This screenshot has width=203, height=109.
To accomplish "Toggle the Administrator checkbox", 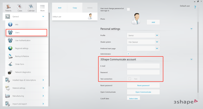I will 128,54.
